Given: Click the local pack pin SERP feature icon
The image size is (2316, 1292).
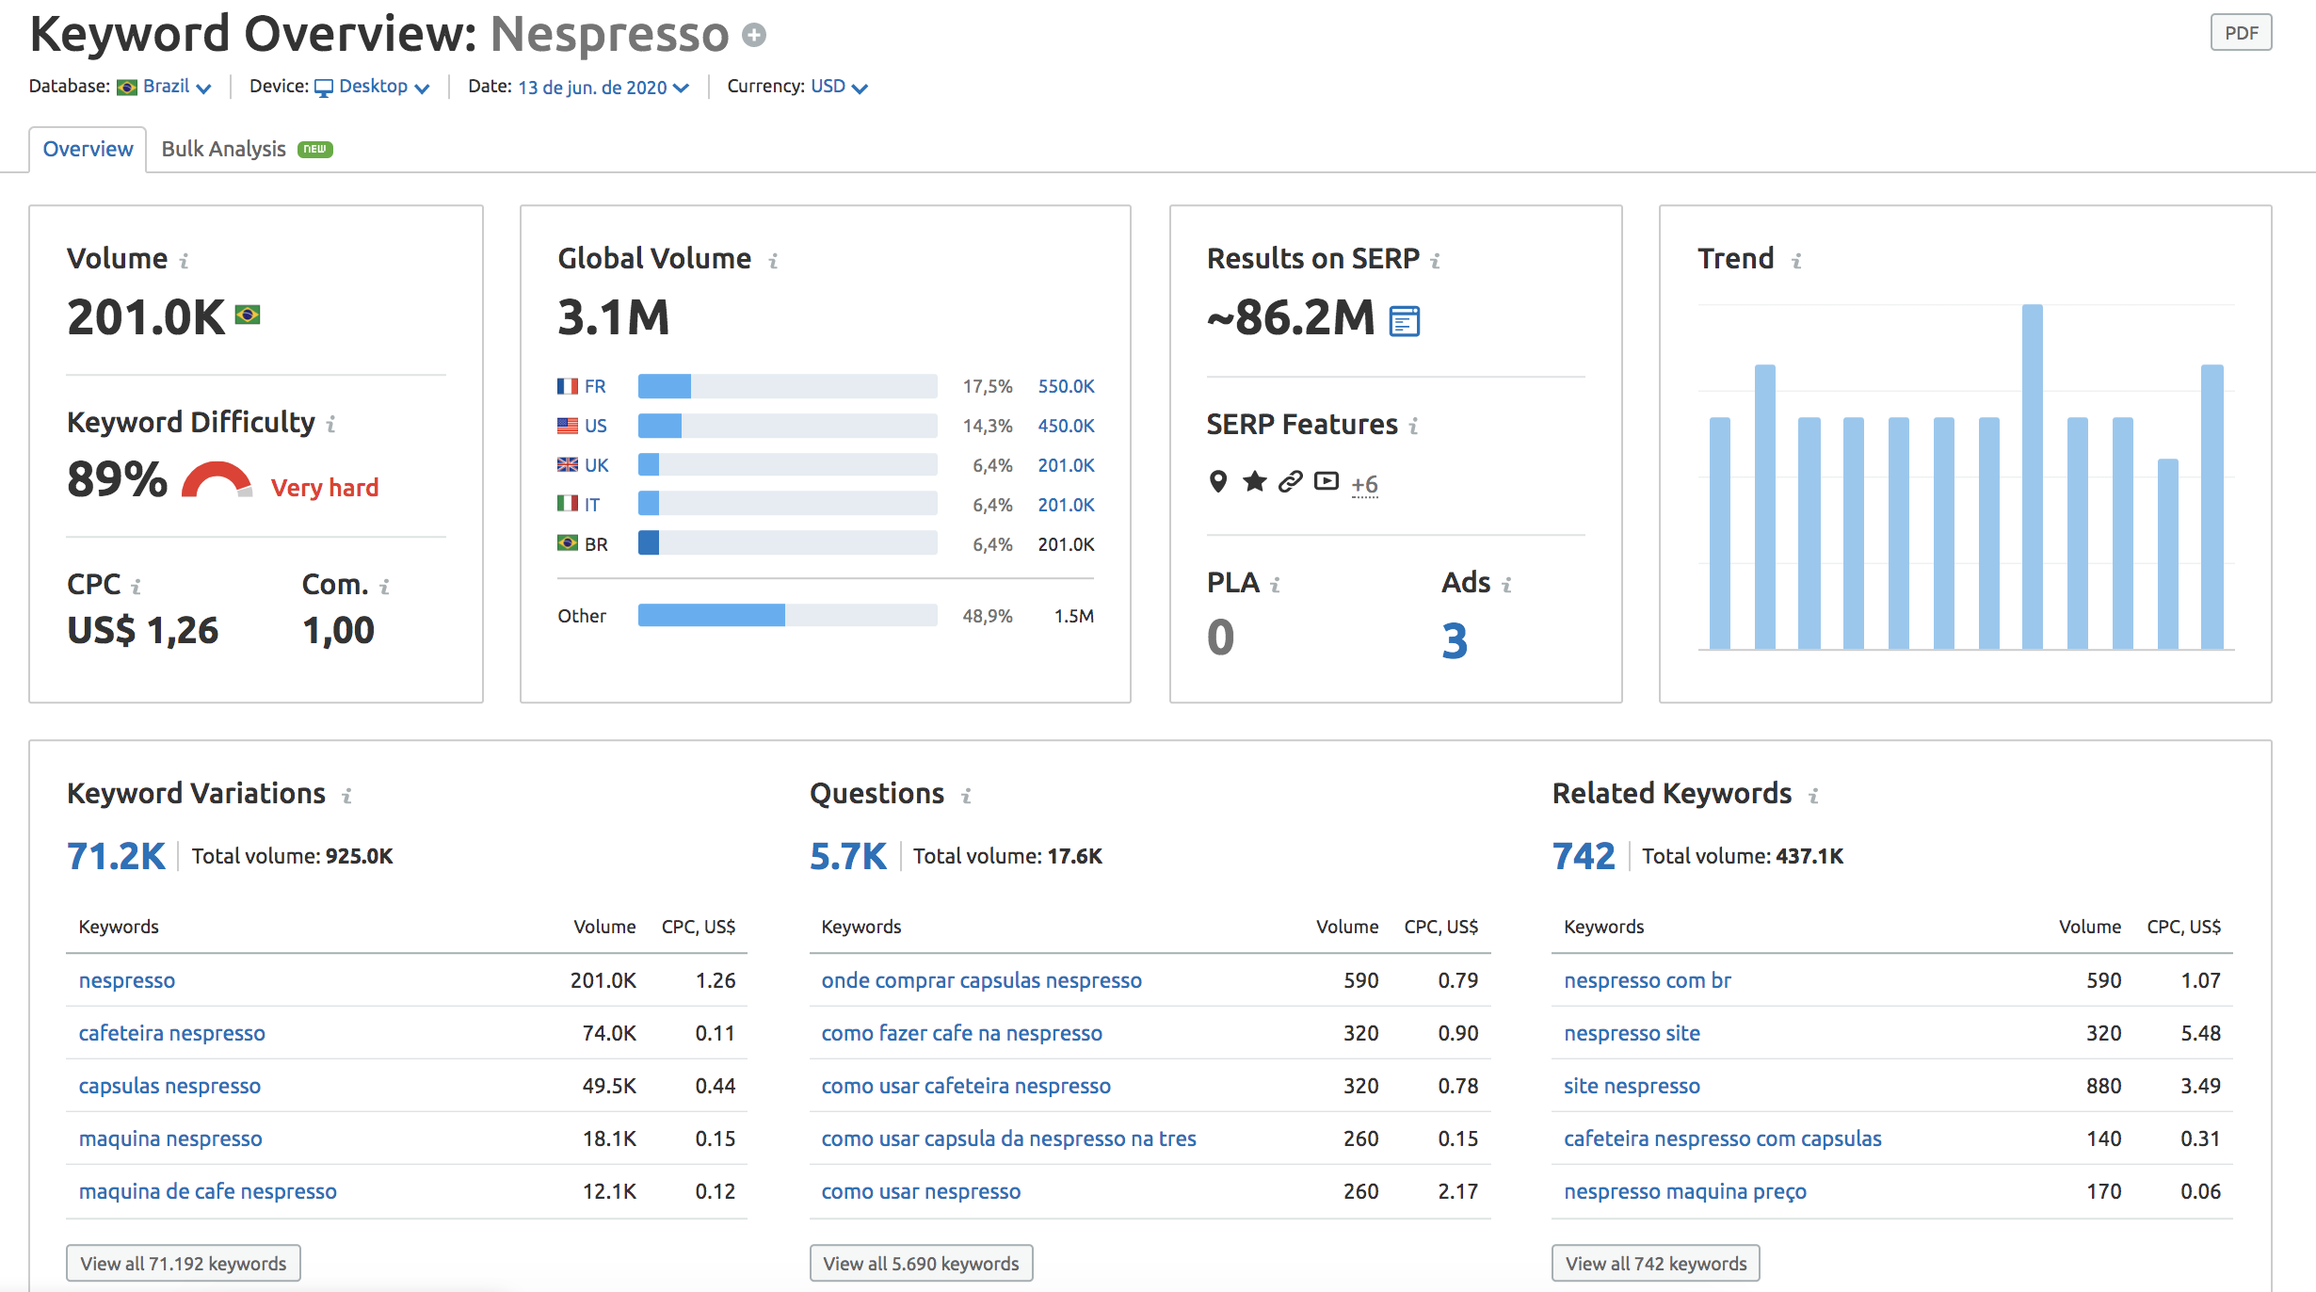Looking at the screenshot, I should click(x=1218, y=482).
